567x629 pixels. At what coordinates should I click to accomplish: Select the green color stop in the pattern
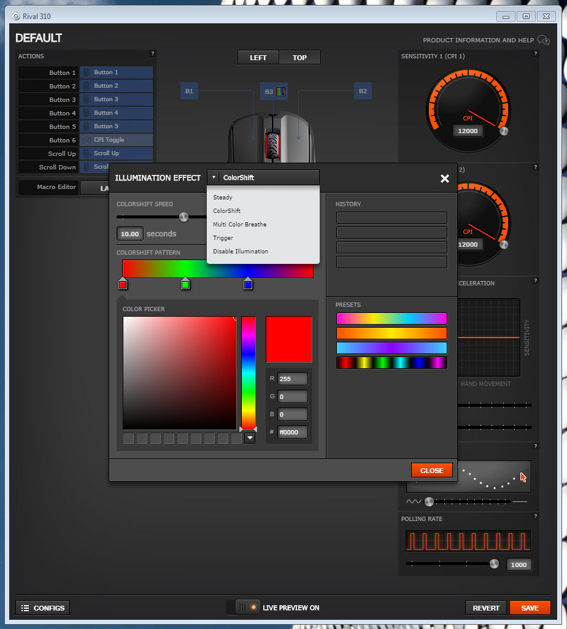coord(185,284)
